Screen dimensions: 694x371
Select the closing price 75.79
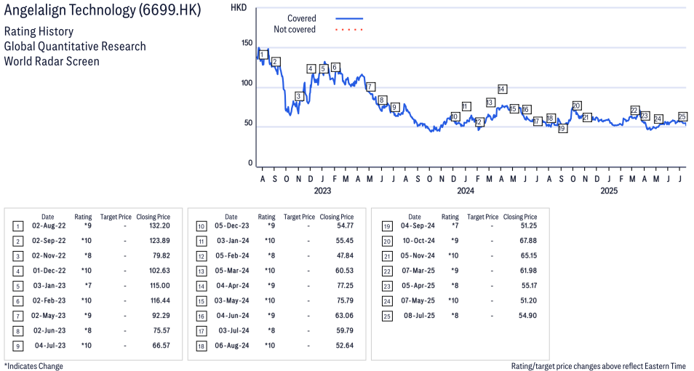pyautogui.click(x=345, y=300)
